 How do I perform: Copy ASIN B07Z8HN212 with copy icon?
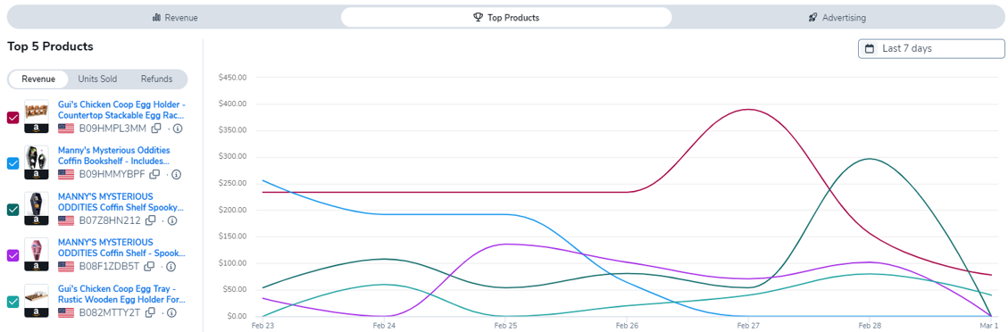click(x=150, y=220)
